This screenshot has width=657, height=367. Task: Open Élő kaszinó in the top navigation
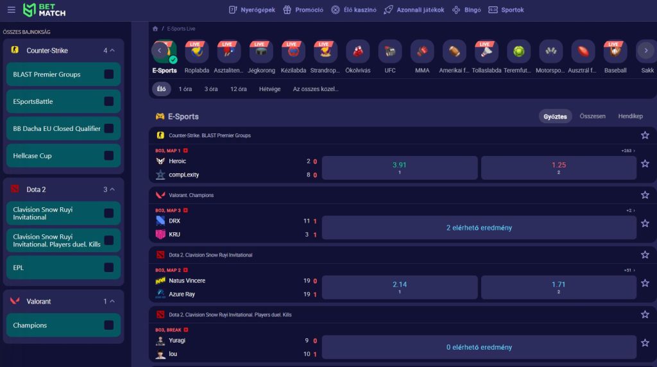point(354,10)
